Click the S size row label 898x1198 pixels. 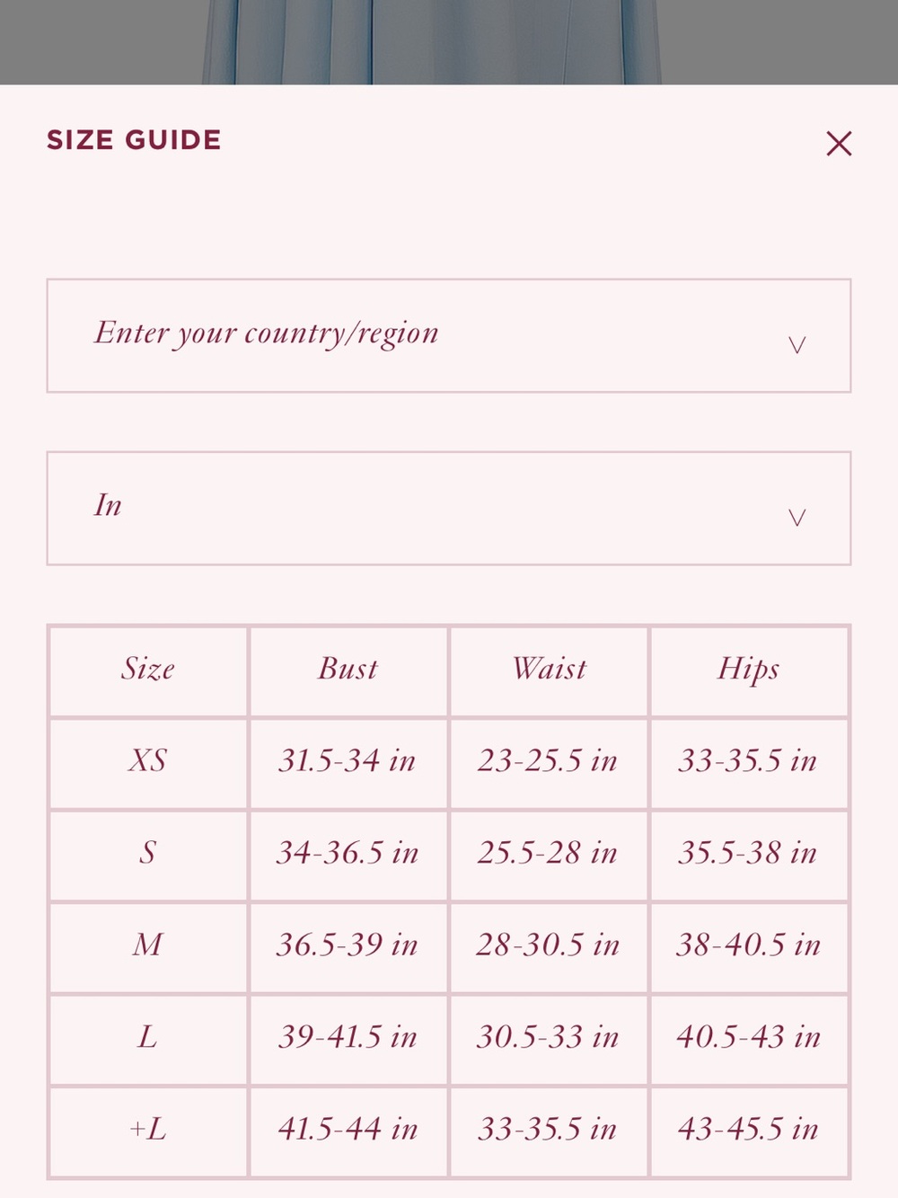148,853
